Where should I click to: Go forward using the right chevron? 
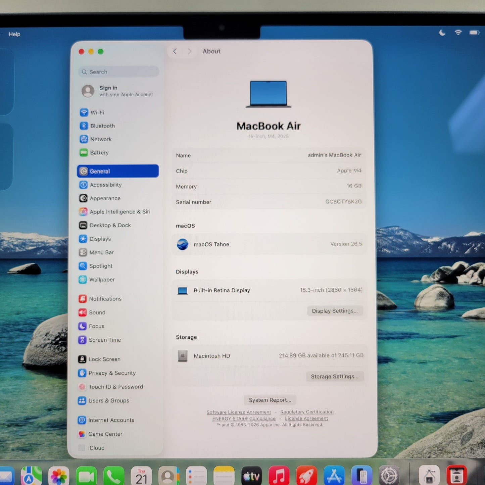(x=190, y=51)
